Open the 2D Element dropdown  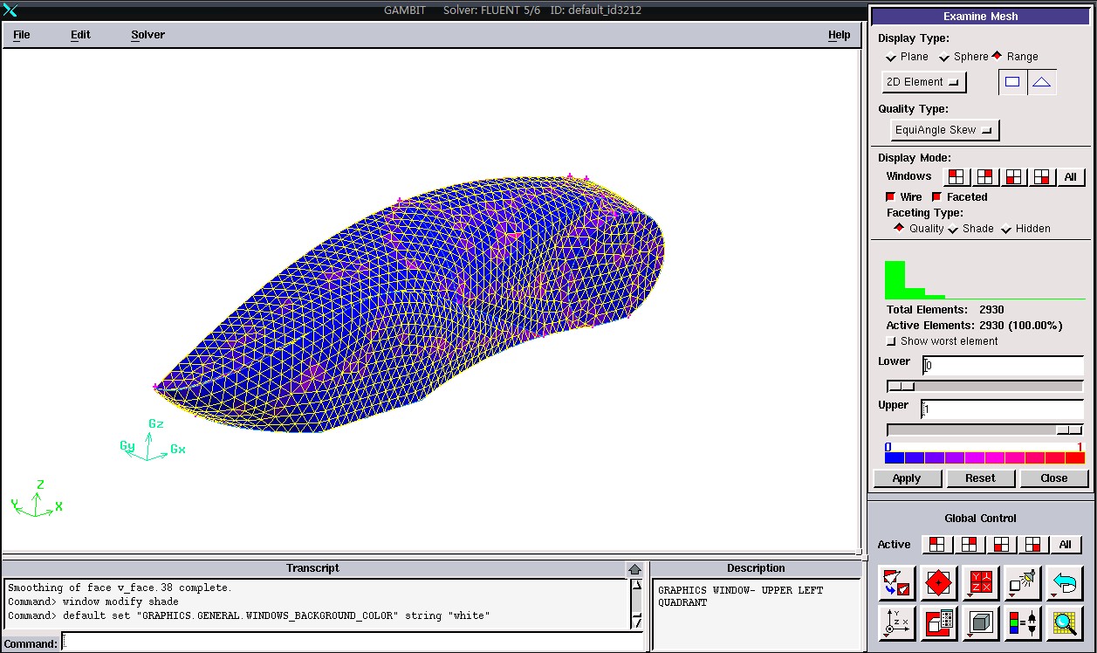click(923, 82)
